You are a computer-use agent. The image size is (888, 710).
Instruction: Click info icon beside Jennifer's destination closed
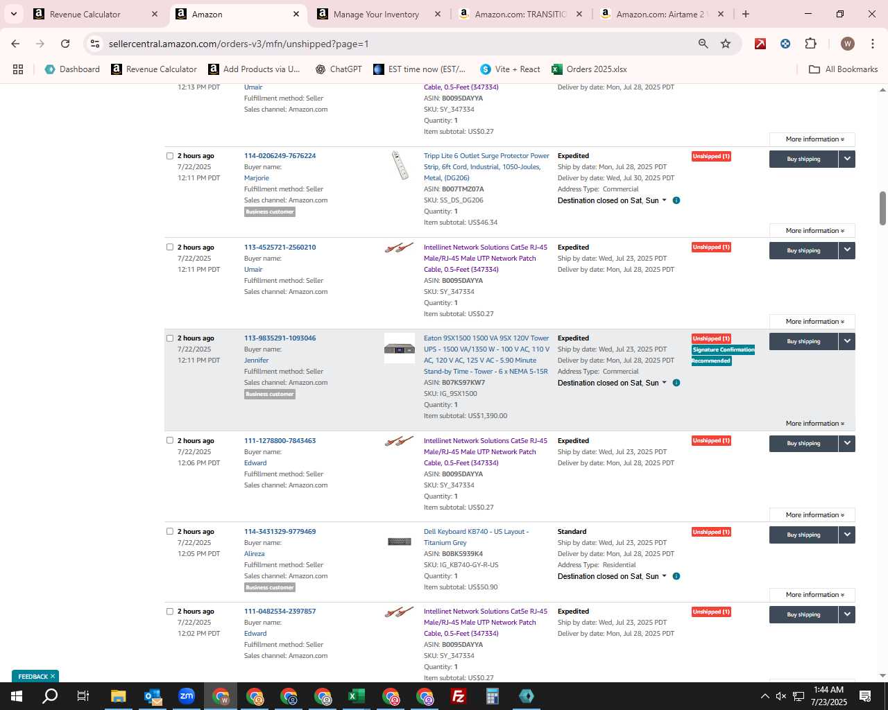(676, 383)
